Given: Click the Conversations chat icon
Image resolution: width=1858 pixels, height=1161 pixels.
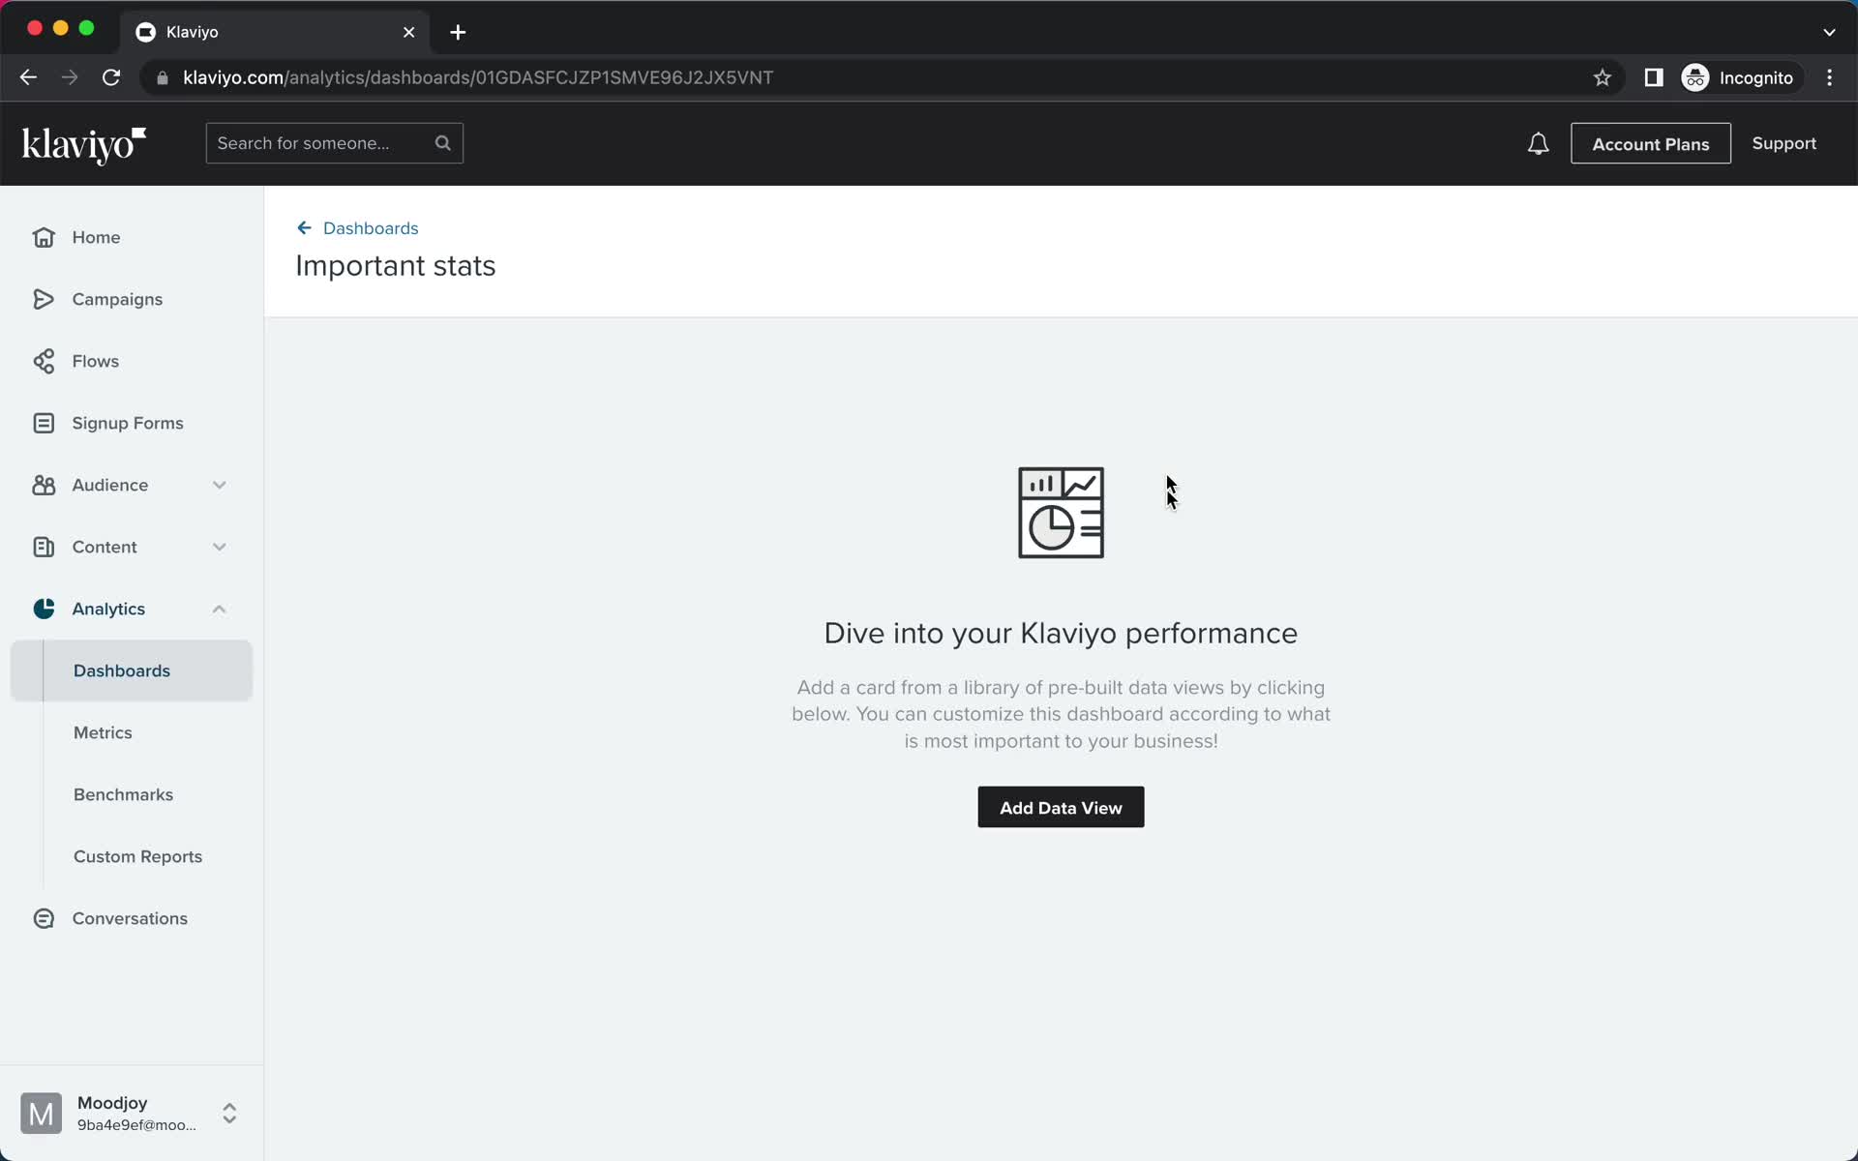Looking at the screenshot, I should (x=44, y=918).
